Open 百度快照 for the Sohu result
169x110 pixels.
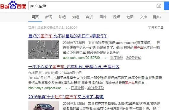(x=117, y=58)
